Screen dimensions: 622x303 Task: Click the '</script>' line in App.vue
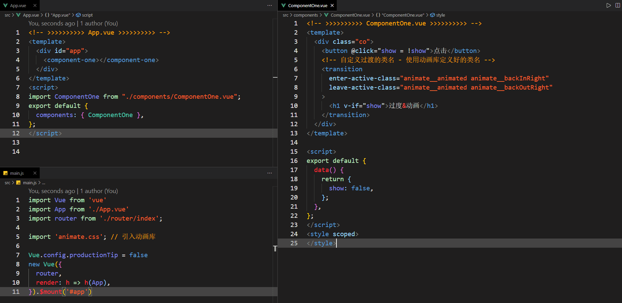pos(45,133)
